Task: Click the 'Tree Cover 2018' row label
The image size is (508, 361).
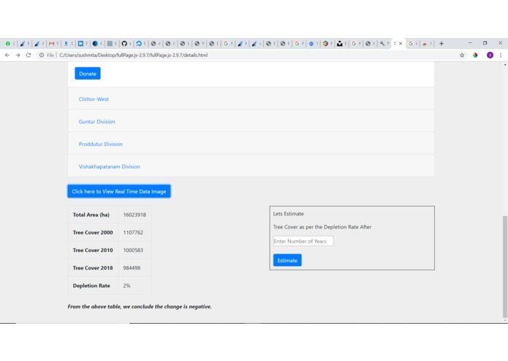Action: [93, 268]
